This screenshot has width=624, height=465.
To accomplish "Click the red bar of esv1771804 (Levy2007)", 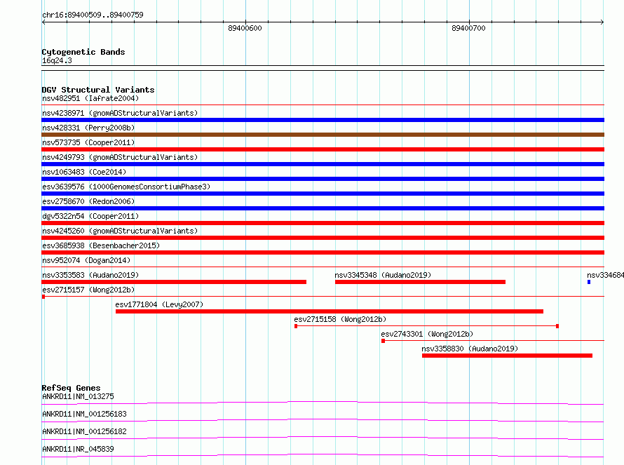I will (x=330, y=311).
